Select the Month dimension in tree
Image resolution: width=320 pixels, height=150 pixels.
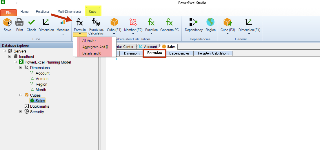click(x=41, y=90)
